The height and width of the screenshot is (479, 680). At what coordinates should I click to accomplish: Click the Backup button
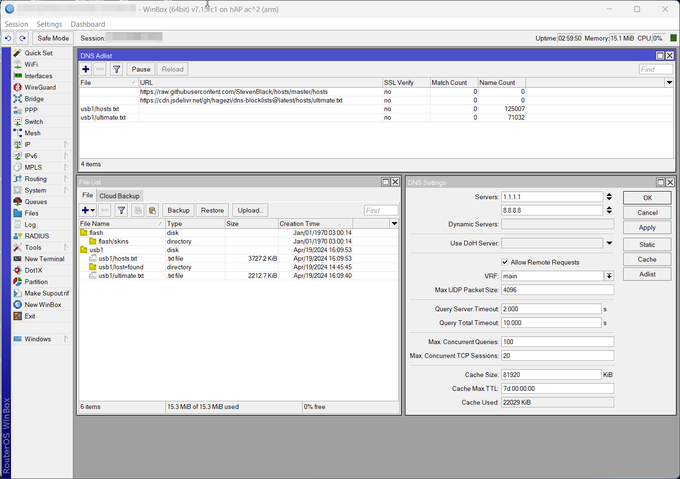[x=179, y=210]
